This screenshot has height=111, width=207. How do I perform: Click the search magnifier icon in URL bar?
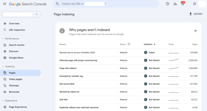57,4
